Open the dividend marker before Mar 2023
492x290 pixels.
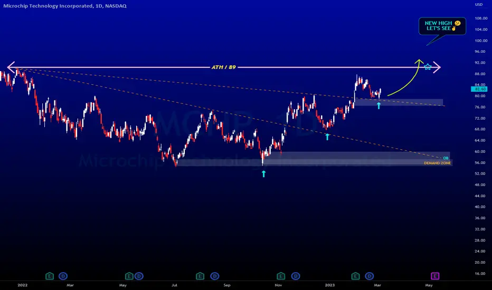(370, 276)
